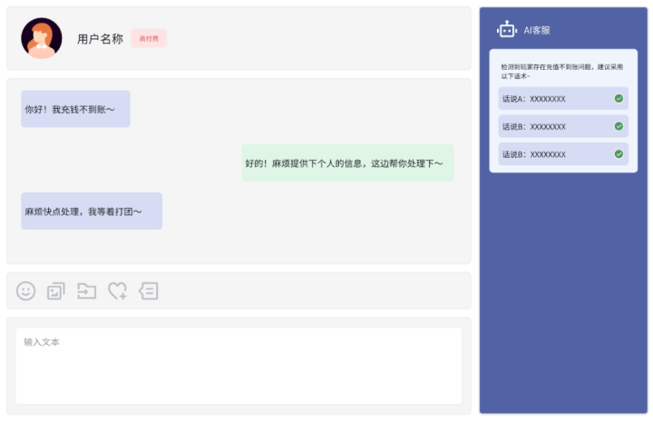Click the transfer folder icon
The width and height of the screenshot is (653, 422).
pos(87,290)
